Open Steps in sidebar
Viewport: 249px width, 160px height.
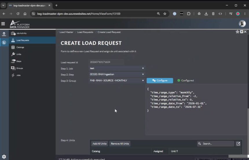pos(32,61)
